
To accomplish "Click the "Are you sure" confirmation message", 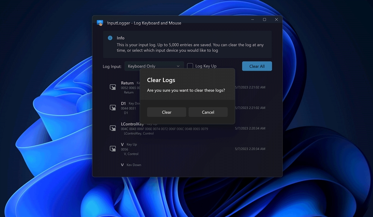I will coord(186,90).
